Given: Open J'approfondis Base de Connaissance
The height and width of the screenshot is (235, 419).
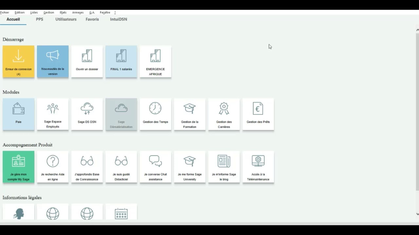Looking at the screenshot, I should click(87, 167).
